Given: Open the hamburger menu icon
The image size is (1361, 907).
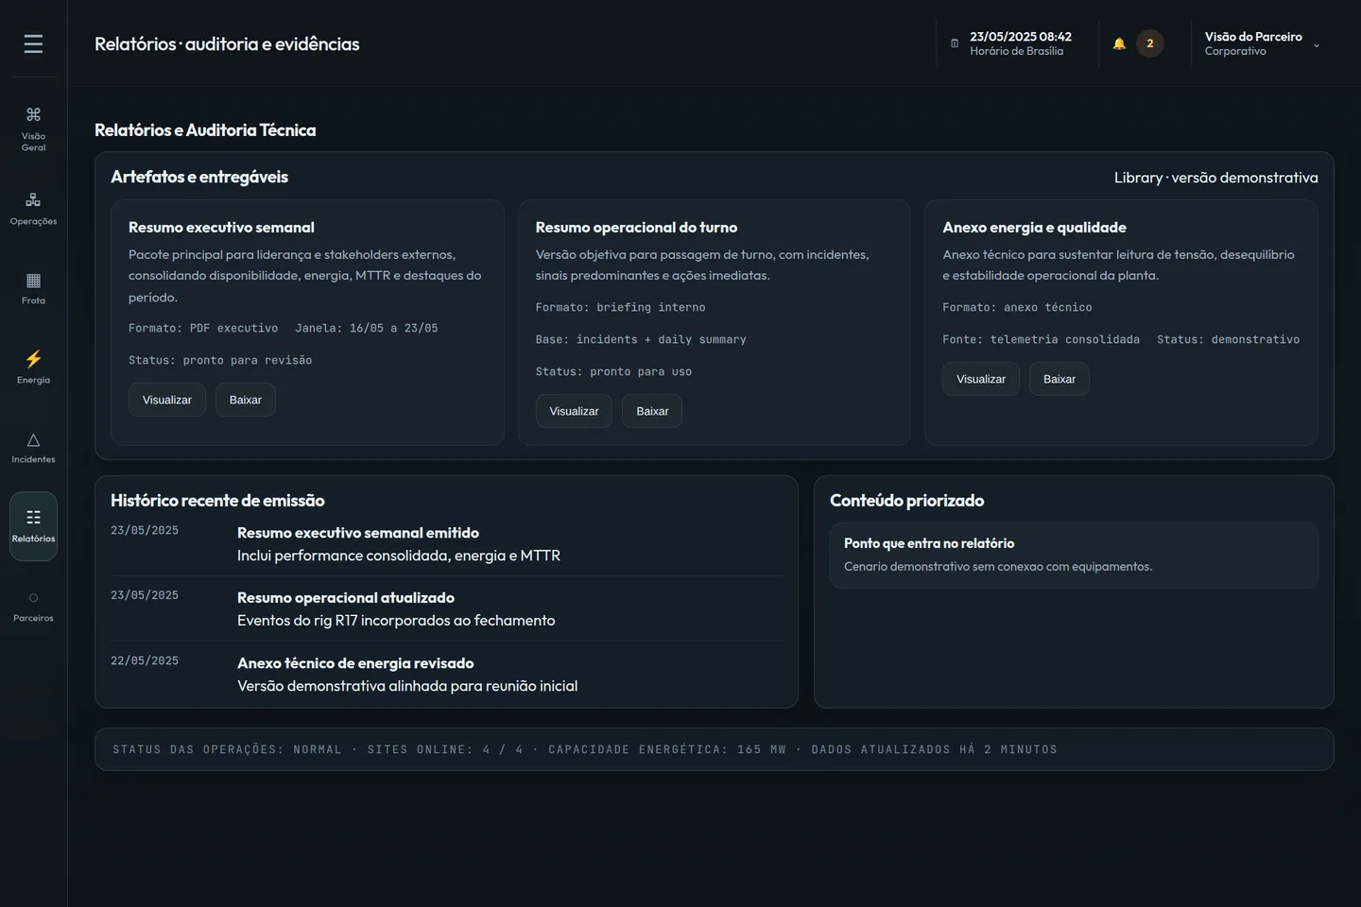Looking at the screenshot, I should (33, 43).
